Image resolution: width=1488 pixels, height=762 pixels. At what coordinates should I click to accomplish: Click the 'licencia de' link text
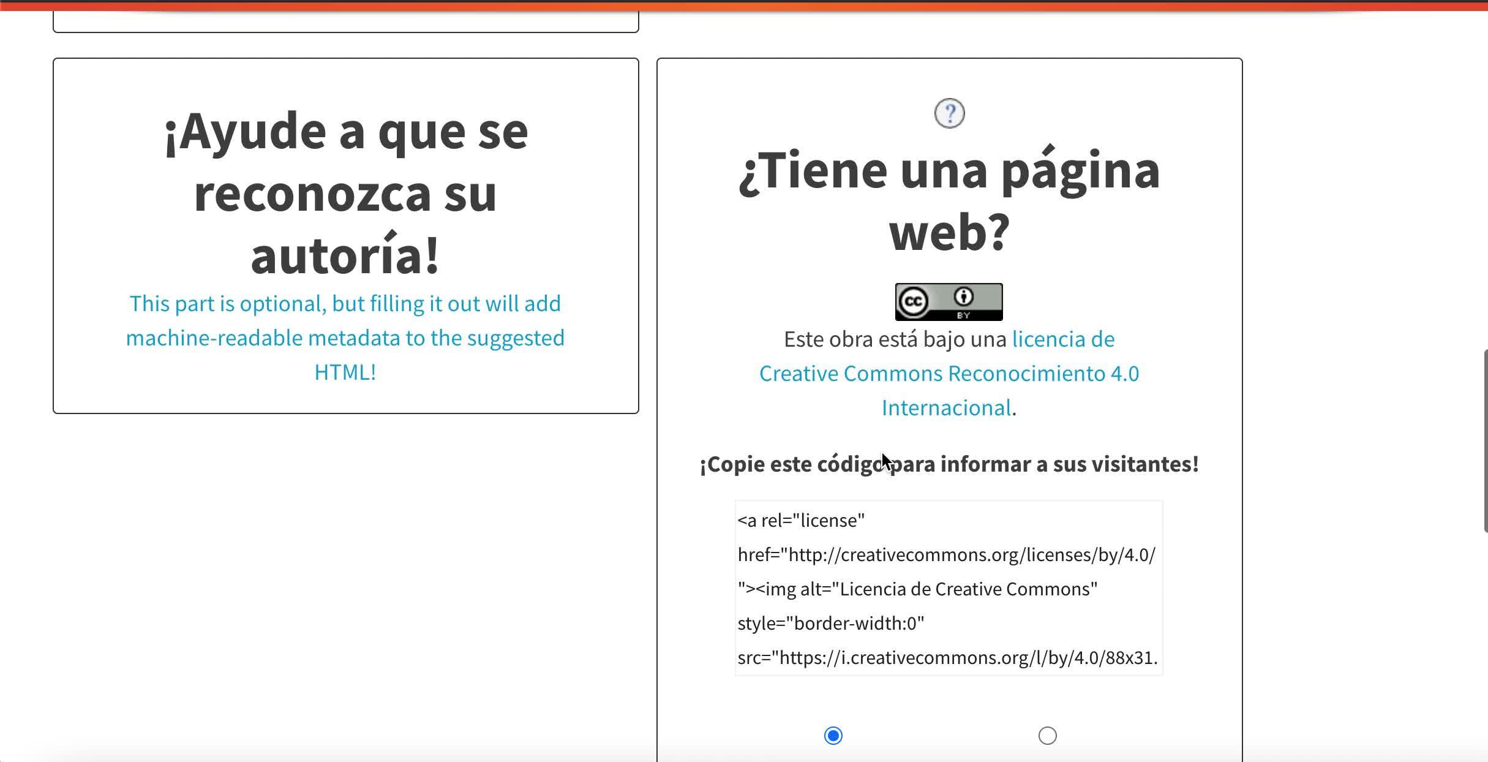coord(1063,339)
